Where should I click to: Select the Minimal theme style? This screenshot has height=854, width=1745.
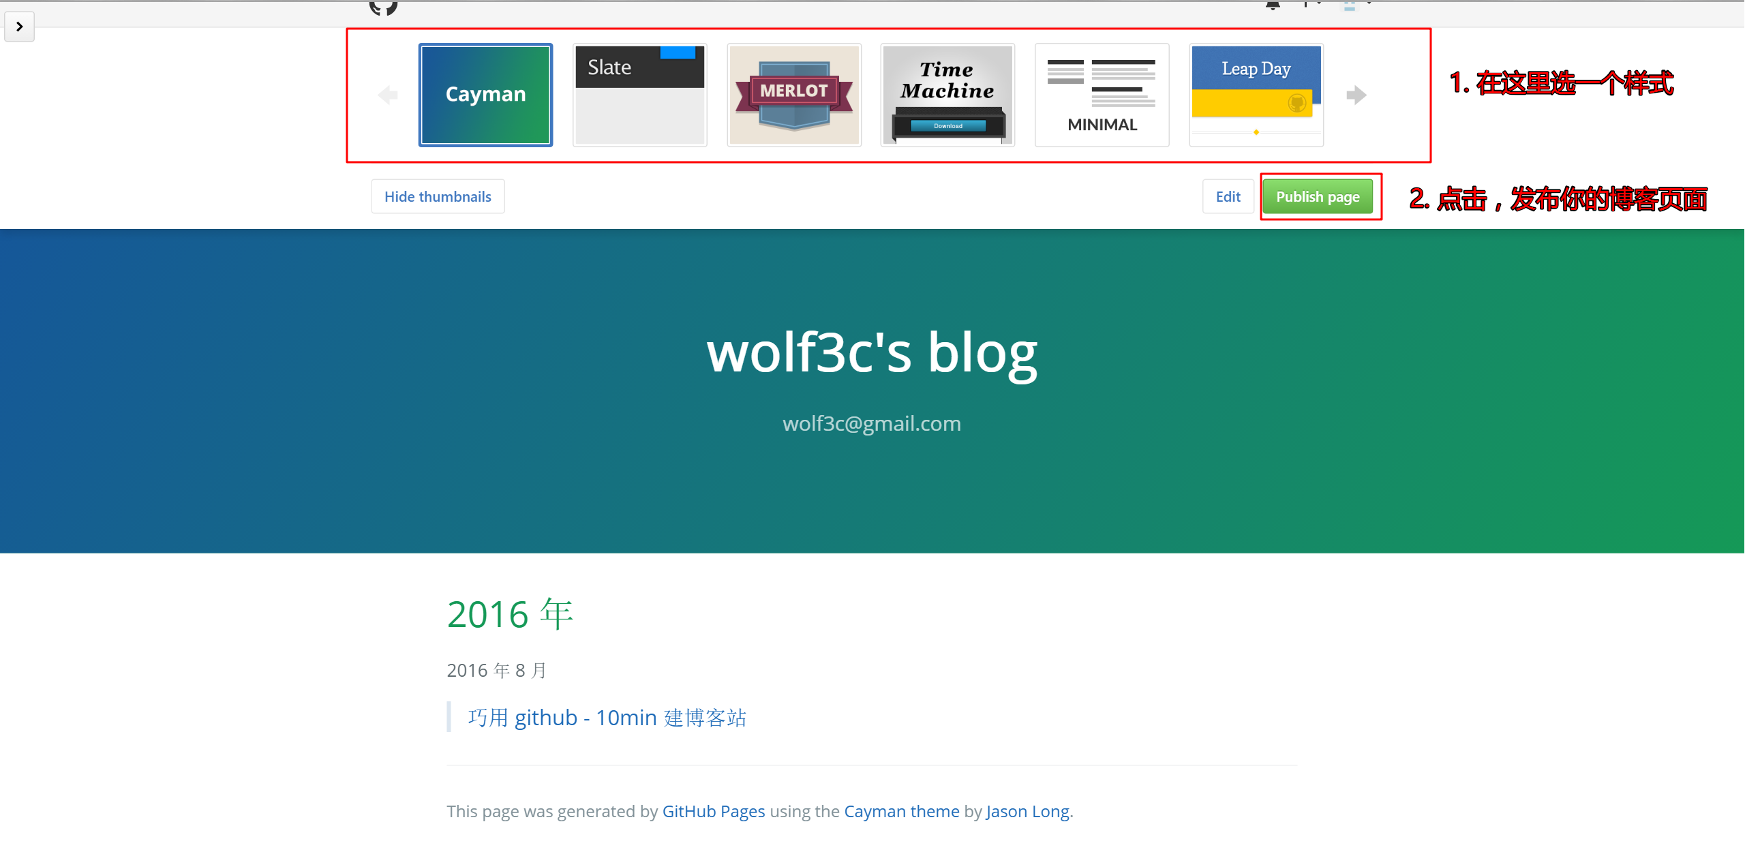point(1101,93)
